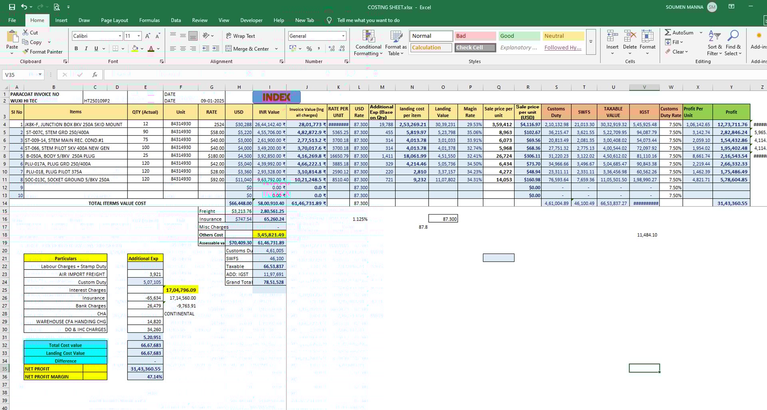Open Find & Select
Screen dimensions: 767x410
pos(733,43)
